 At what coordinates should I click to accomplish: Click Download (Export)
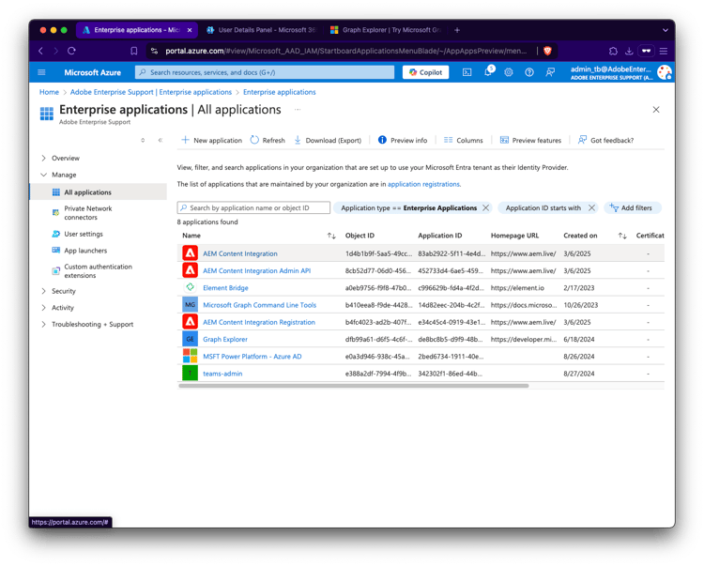(x=328, y=140)
